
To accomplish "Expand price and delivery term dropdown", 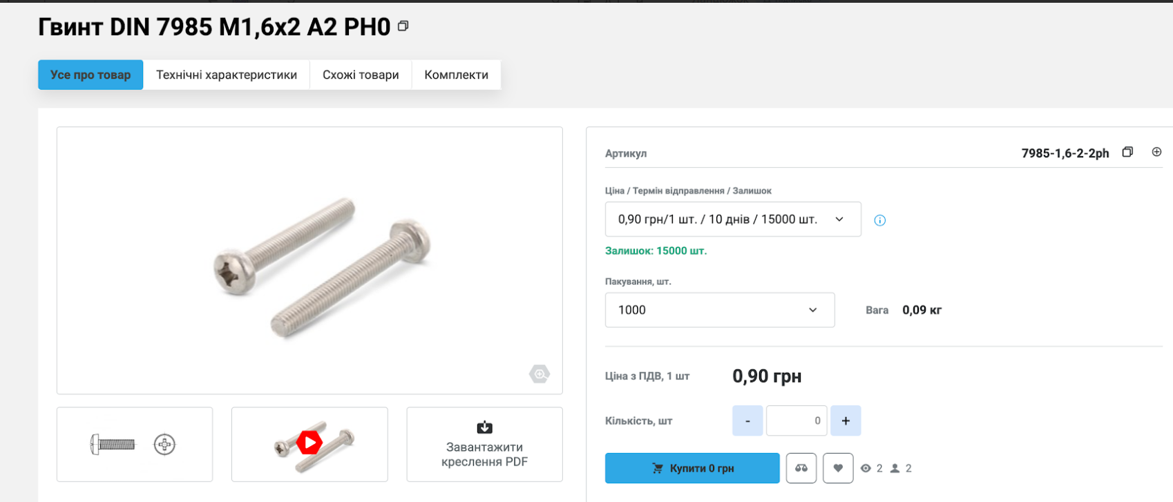I will [733, 219].
